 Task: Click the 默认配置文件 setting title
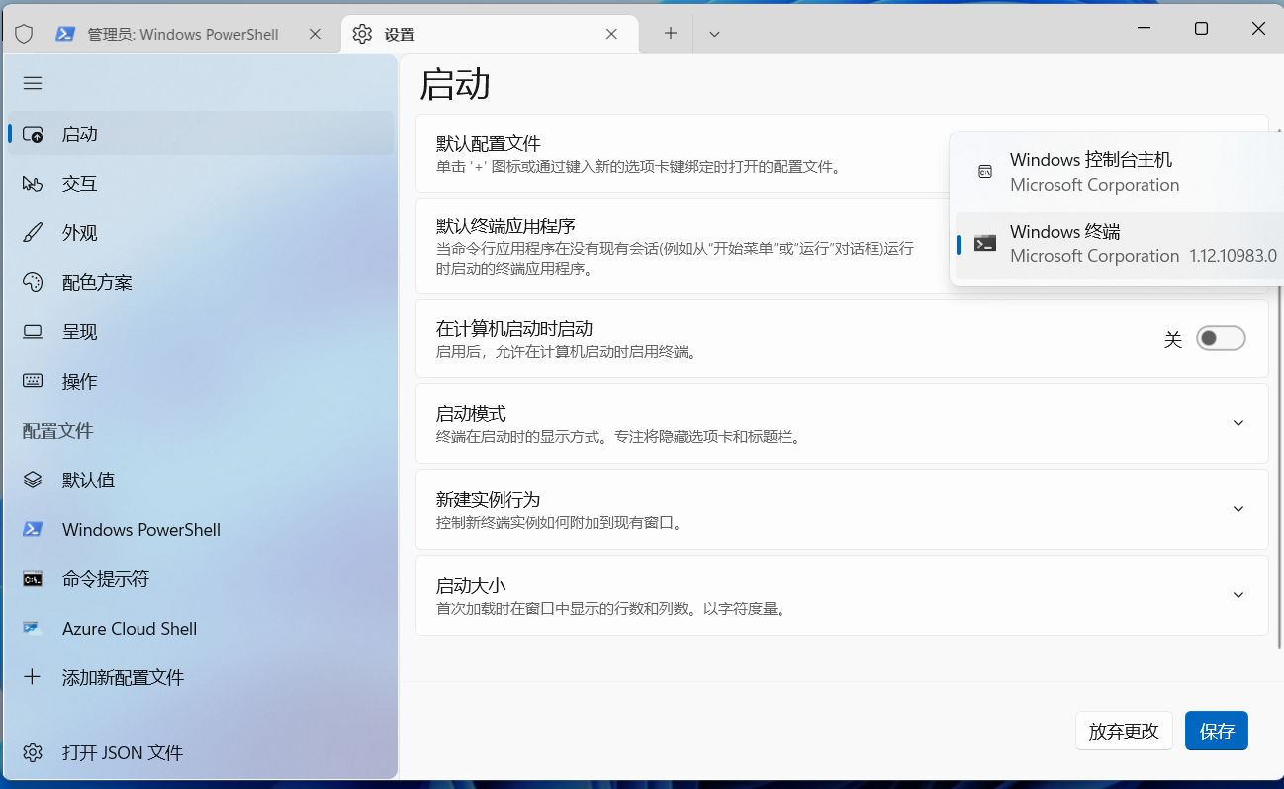tap(489, 143)
